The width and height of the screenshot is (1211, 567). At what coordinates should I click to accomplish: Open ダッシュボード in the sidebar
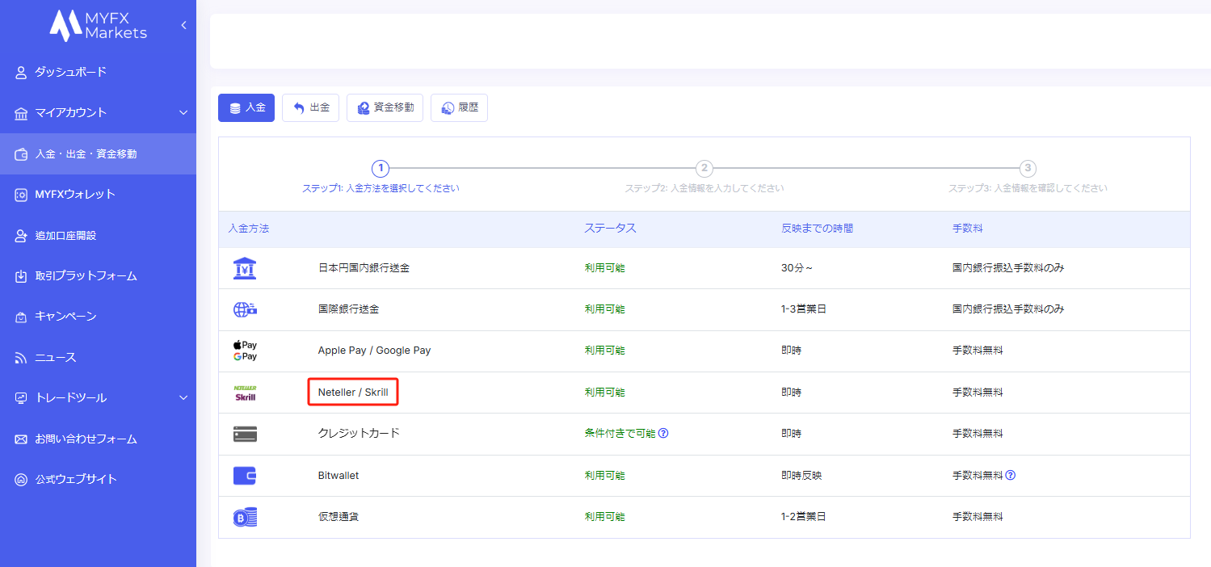pos(70,72)
